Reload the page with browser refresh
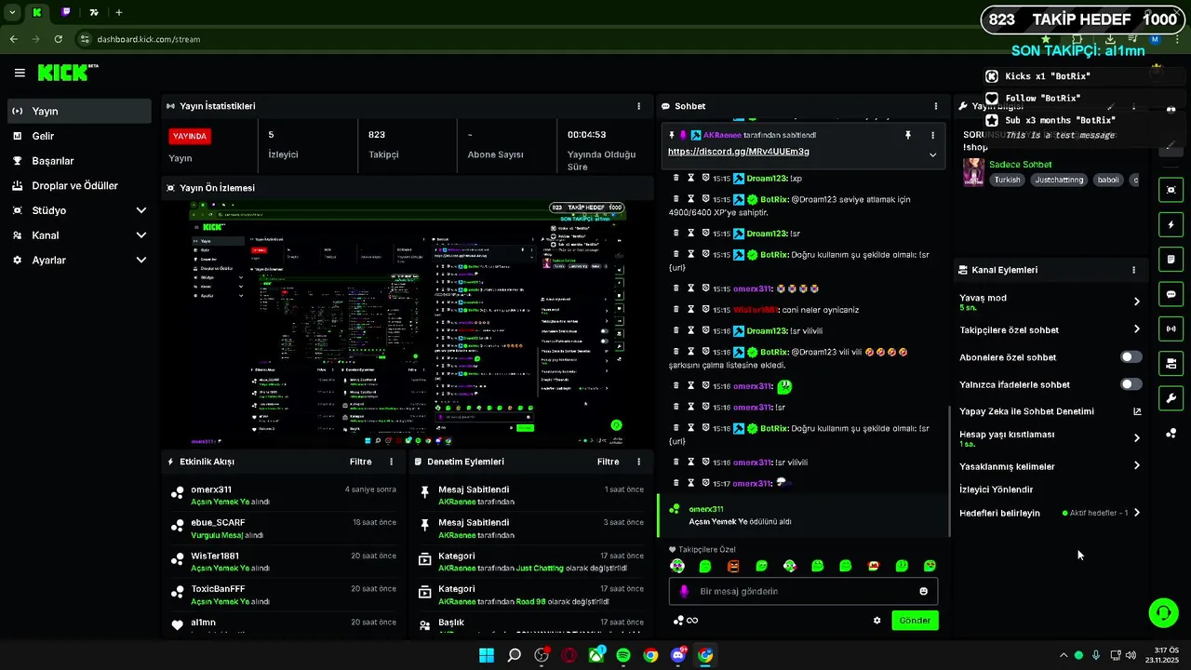Image resolution: width=1191 pixels, height=670 pixels. click(x=59, y=39)
